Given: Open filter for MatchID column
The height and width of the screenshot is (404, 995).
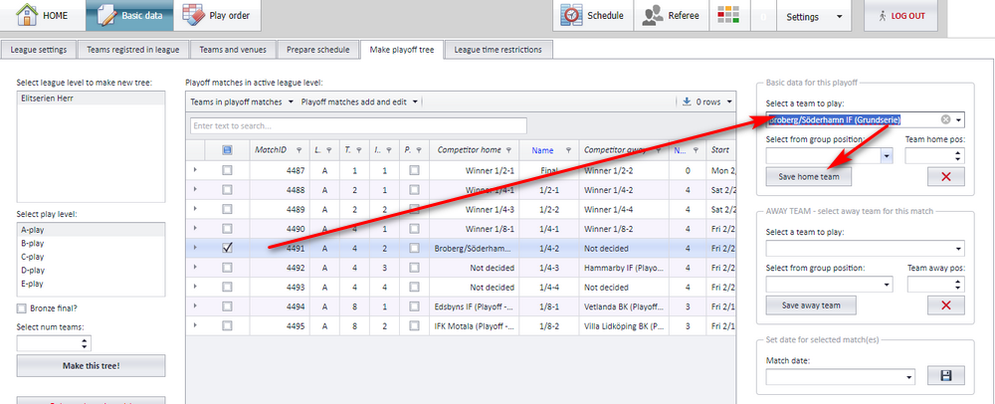Looking at the screenshot, I should pos(298,150).
